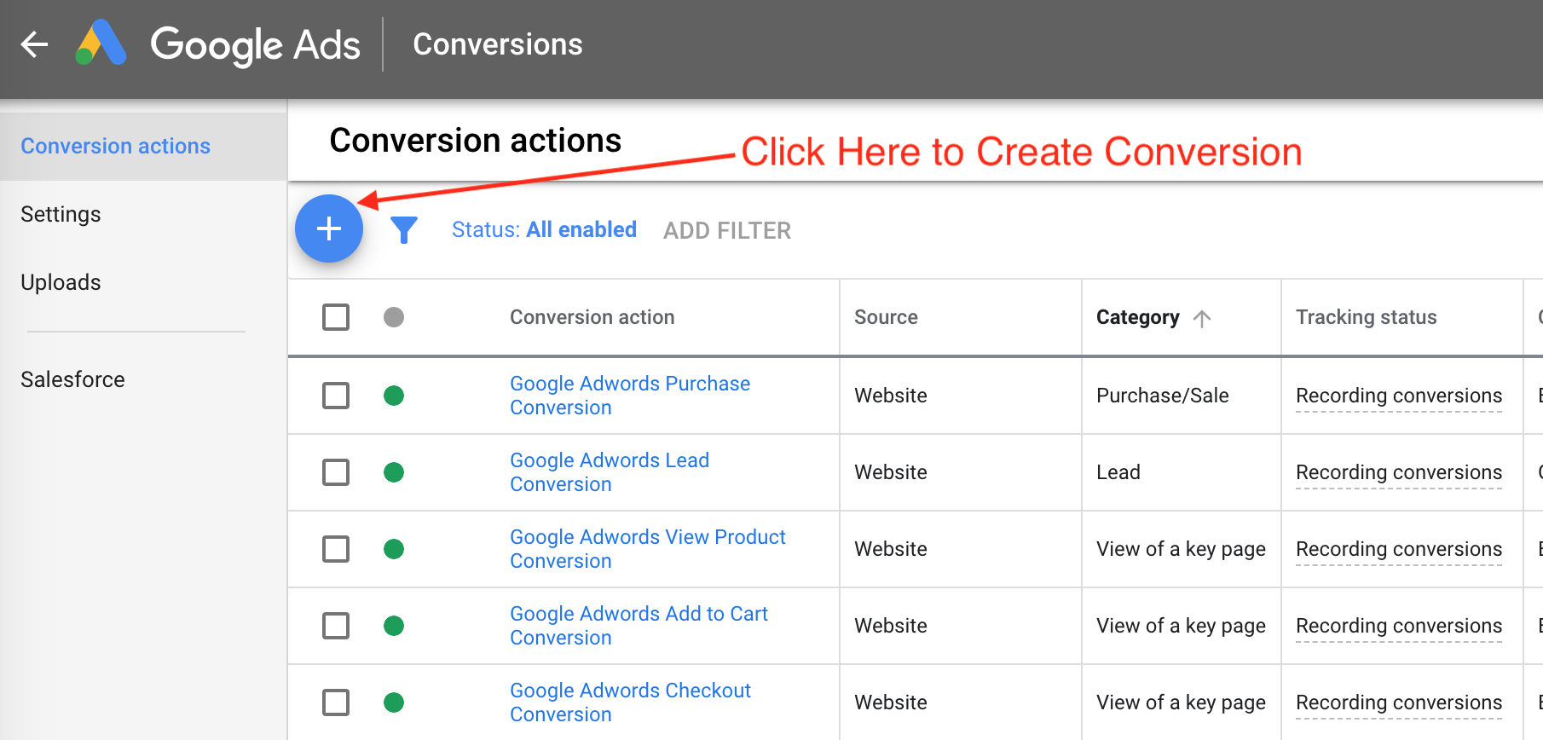1543x740 pixels.
Task: Click the green status dot for Lead Conversion
Action: point(394,472)
